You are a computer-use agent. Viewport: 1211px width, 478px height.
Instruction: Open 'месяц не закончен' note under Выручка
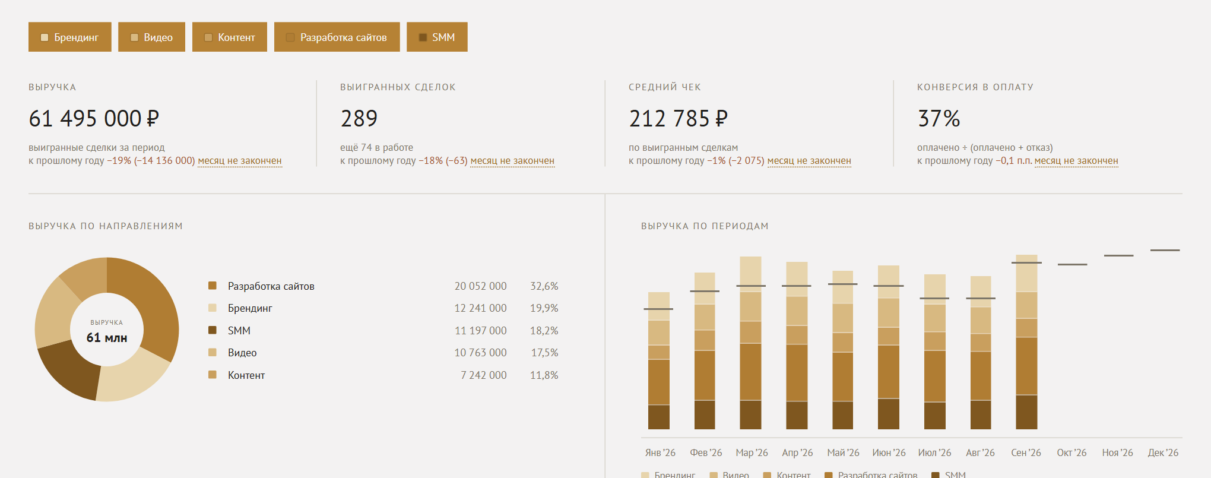click(x=240, y=161)
